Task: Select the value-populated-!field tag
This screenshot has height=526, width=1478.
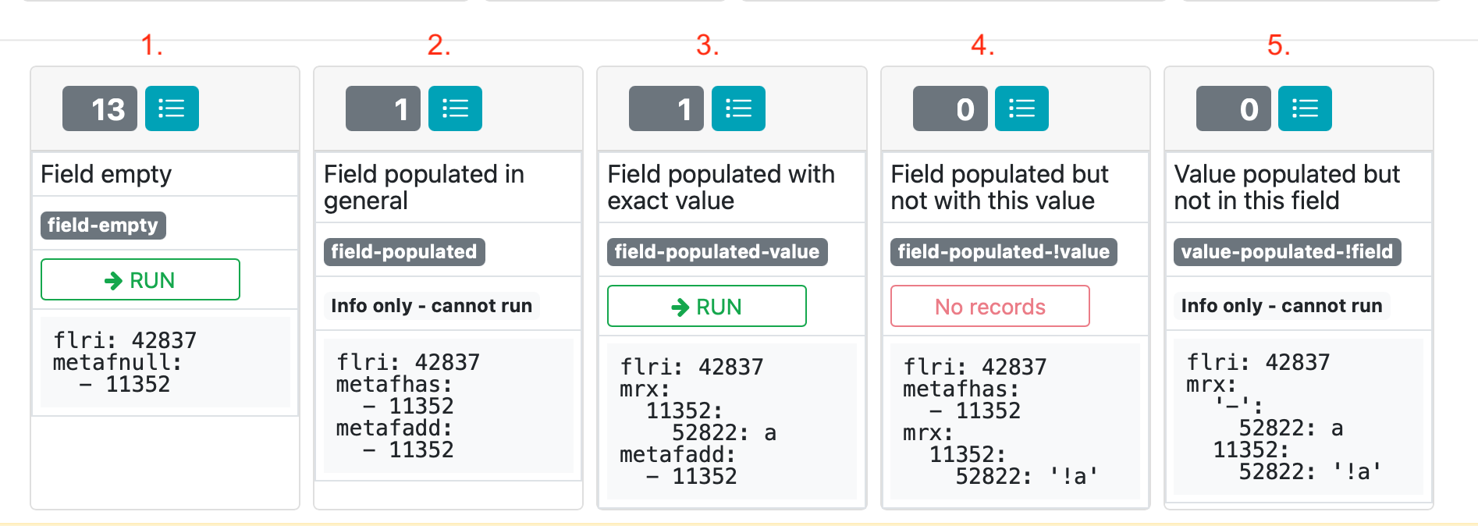Action: [x=1287, y=252]
